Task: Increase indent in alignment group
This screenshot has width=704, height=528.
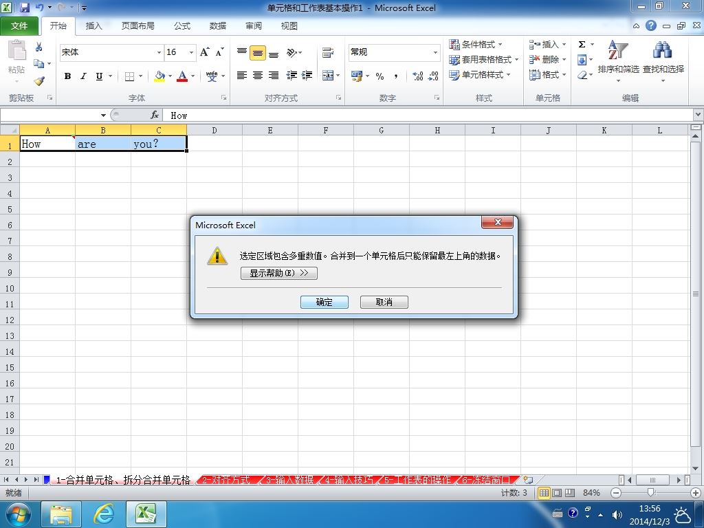Action: point(307,76)
